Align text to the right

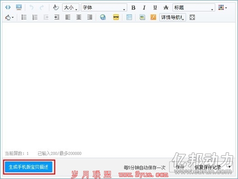90,17
